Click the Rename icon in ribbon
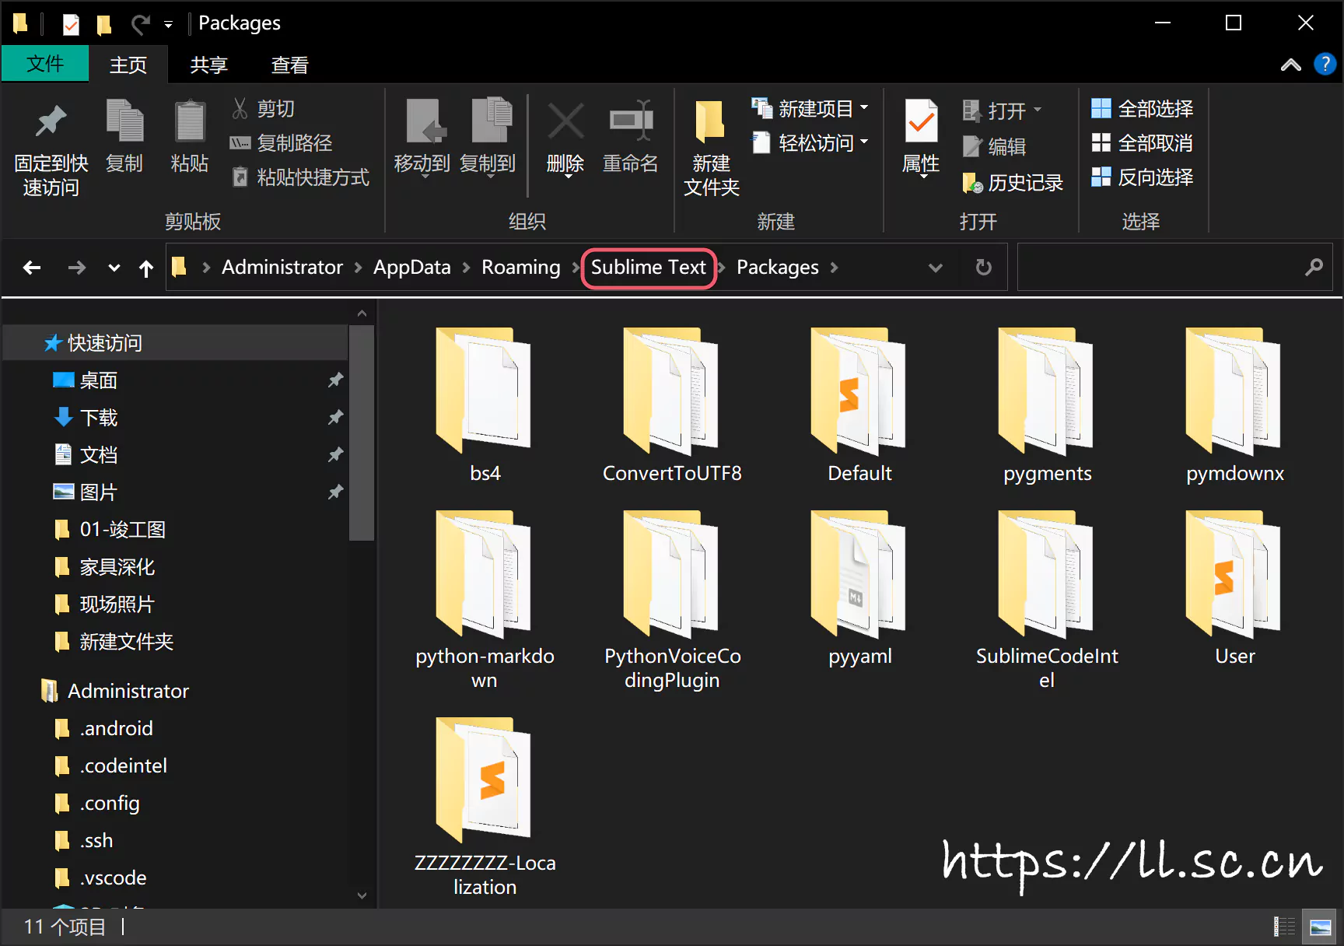 click(630, 122)
